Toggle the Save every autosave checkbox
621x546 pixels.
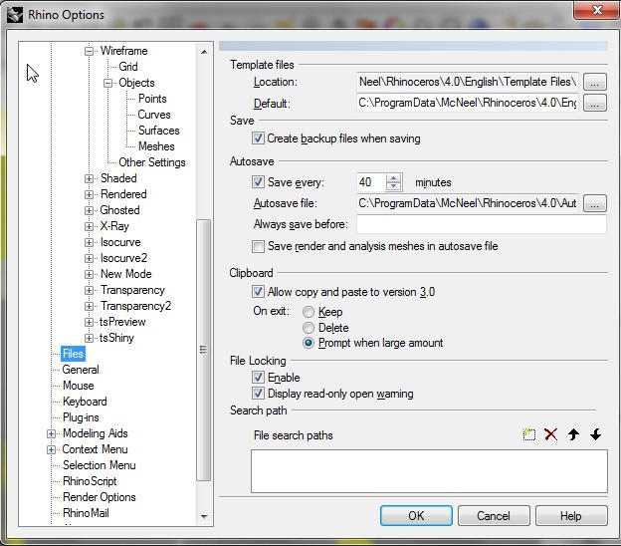coord(258,182)
